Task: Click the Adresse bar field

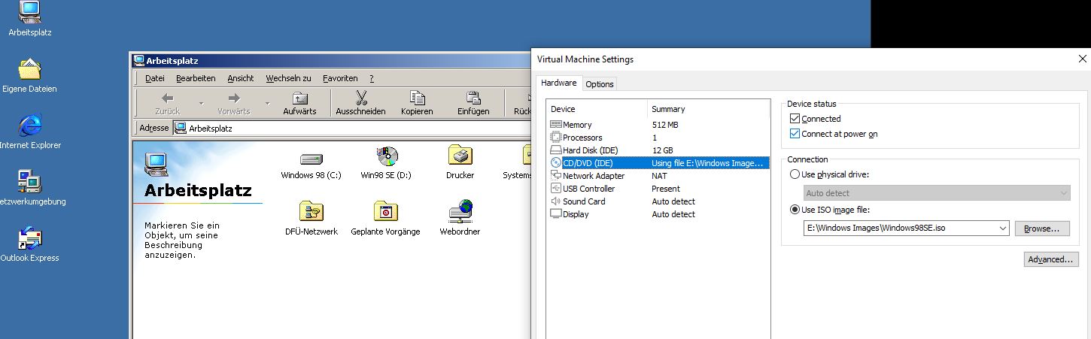Action: (x=351, y=128)
